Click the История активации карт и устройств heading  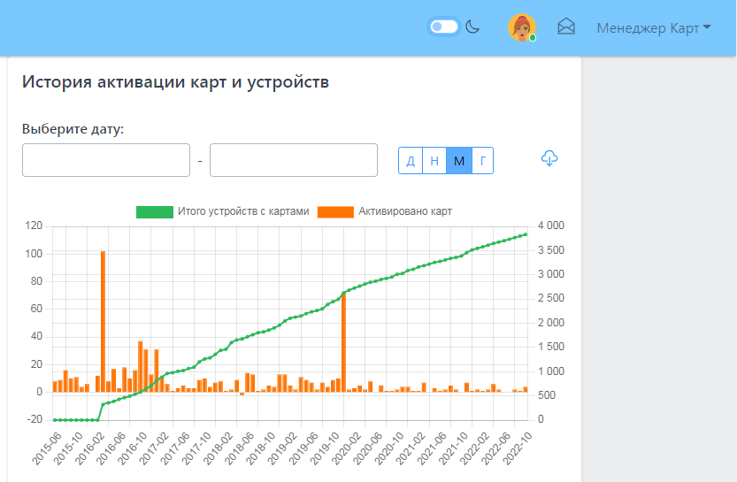[175, 82]
